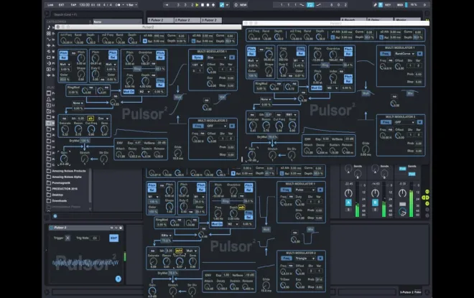Open the Audio Effects browser category icon
The height and width of the screenshot is (298, 474).
tap(49, 45)
